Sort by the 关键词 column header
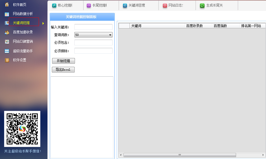The width and height of the screenshot is (266, 159). coord(157,26)
